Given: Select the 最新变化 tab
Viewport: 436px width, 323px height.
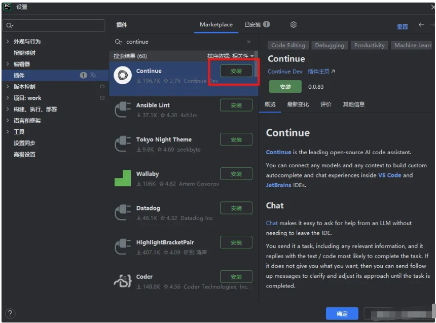Looking at the screenshot, I should click(298, 104).
